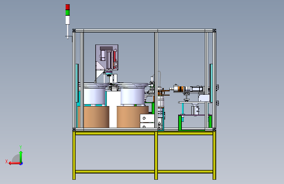Select the upper hinge on the right frame
The height and width of the screenshot is (184, 284).
217,87
